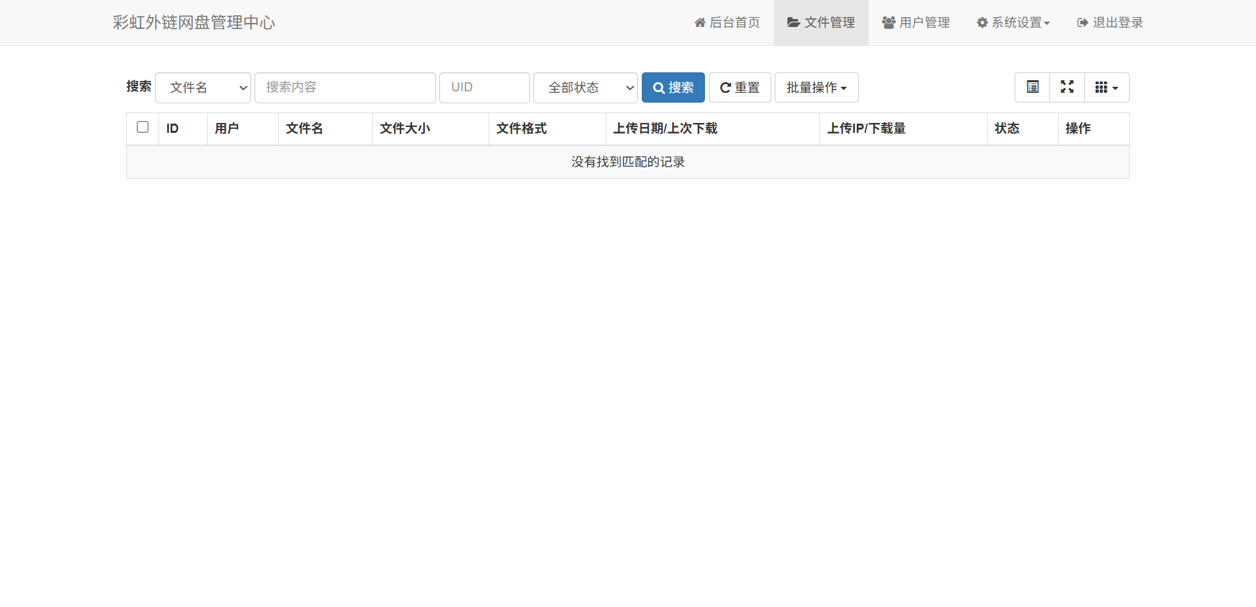Toggle fullscreen view for the file table
Viewport: 1256px width, 607px height.
coord(1067,87)
